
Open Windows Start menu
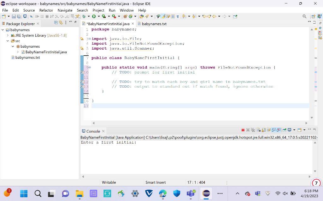pyautogui.click(x=24, y=193)
